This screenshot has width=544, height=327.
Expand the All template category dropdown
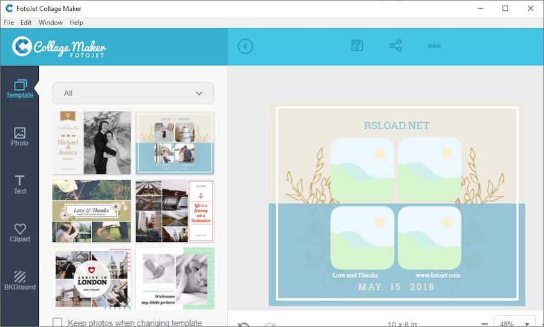click(133, 93)
